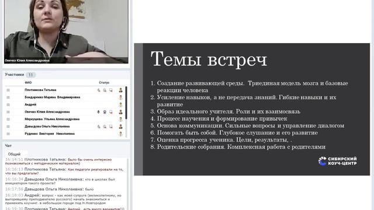Click slide topic 8 "Родительские собрания"
This screenshot has height=210, width=374.
[x=238, y=146]
